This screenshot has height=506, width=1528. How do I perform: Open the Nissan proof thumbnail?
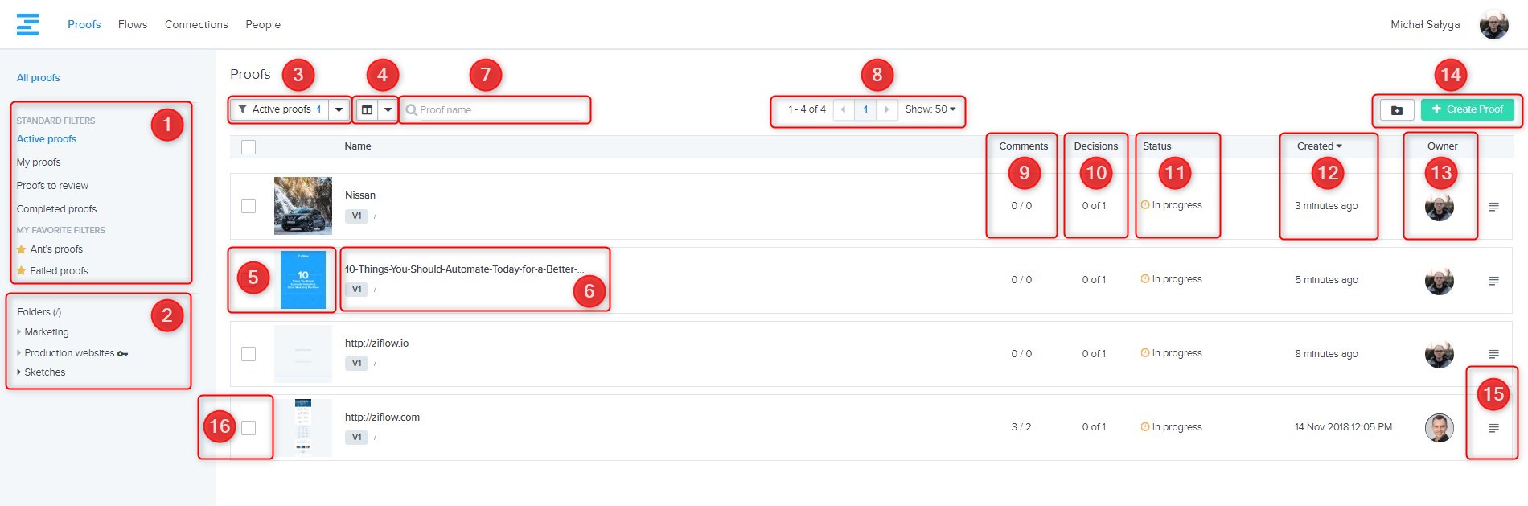click(303, 206)
